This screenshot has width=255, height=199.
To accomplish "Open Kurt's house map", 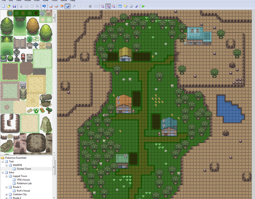I will 23,191.
